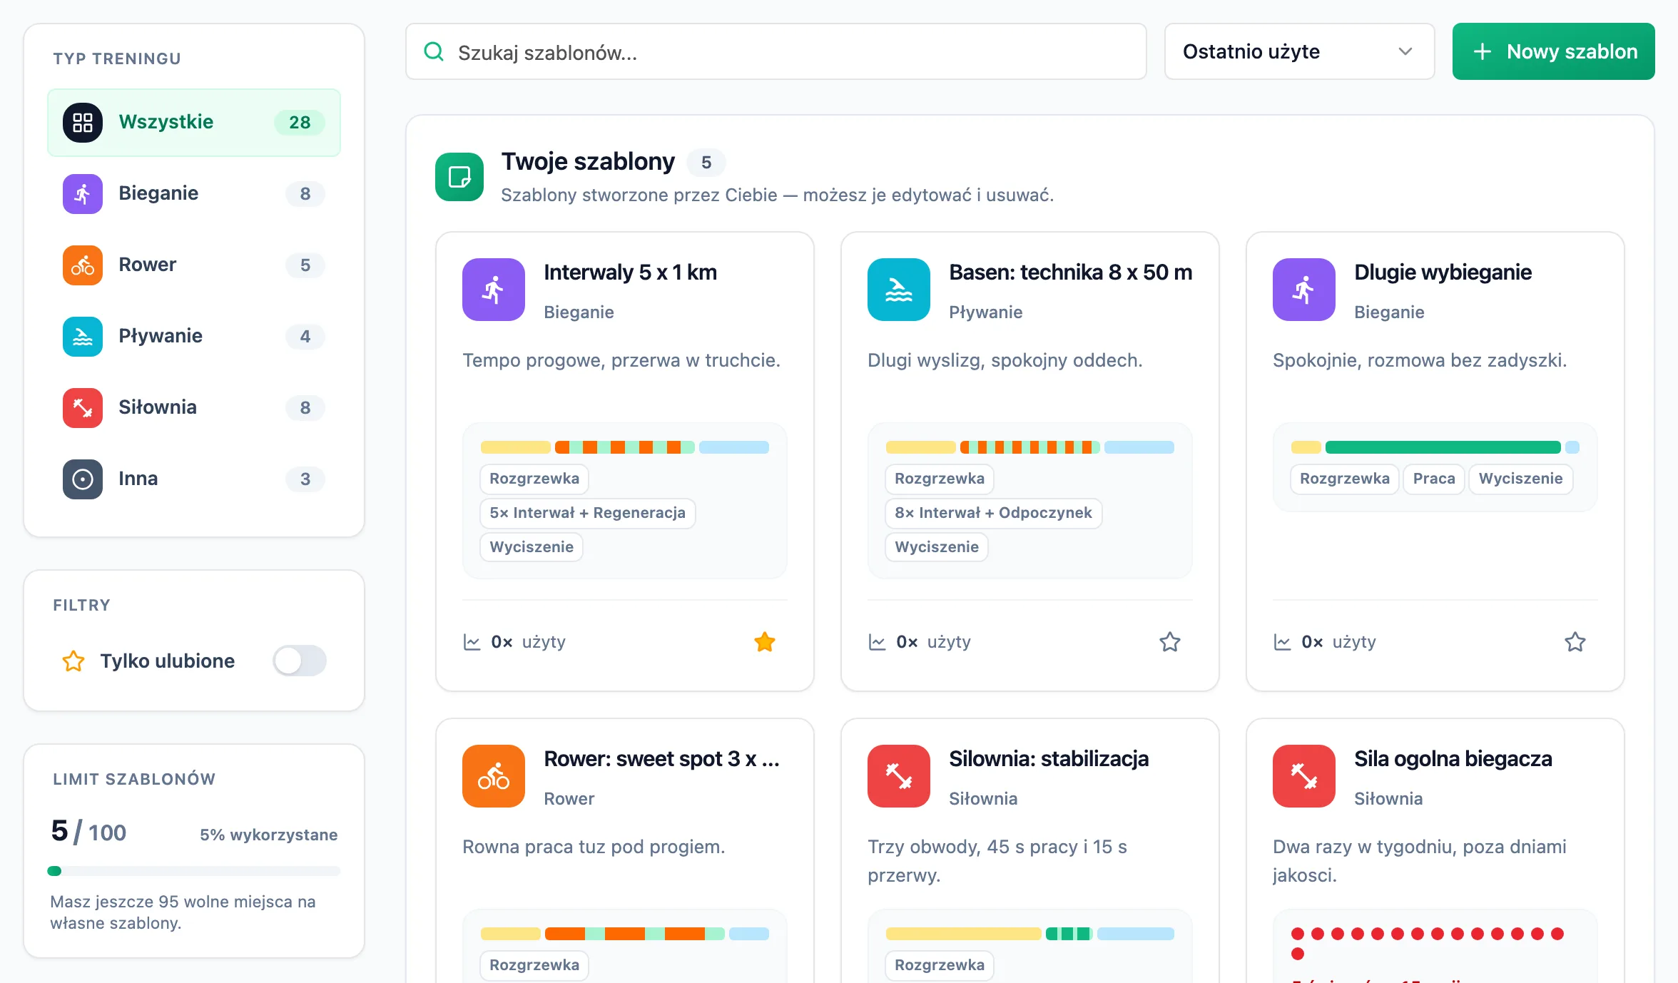Filter templates by Rower

(194, 265)
